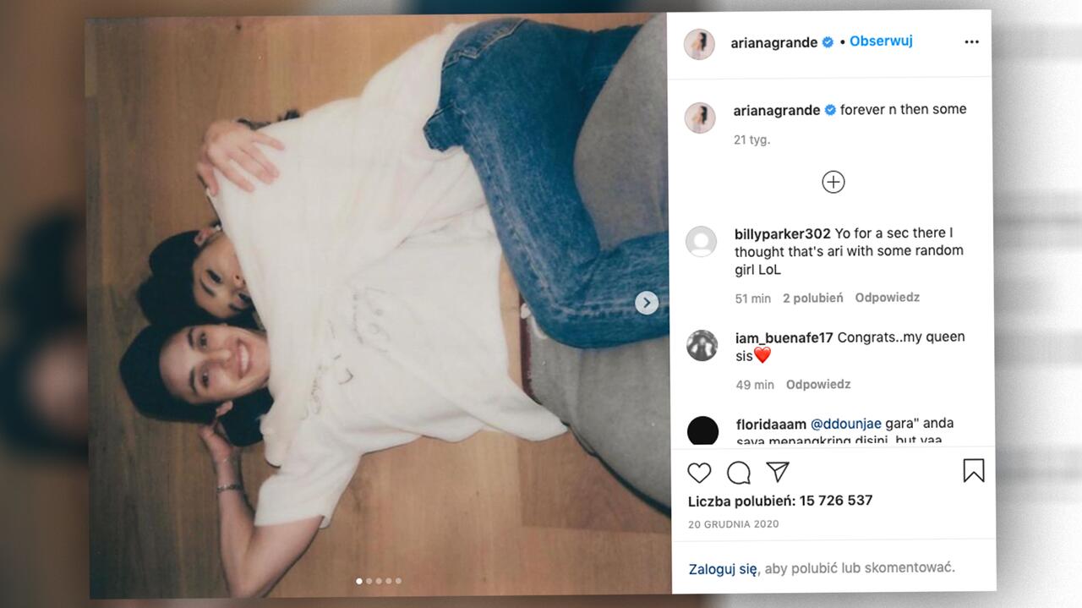Select second carousel dot indicator
Screen dimensions: 1082x608
tap(369, 581)
